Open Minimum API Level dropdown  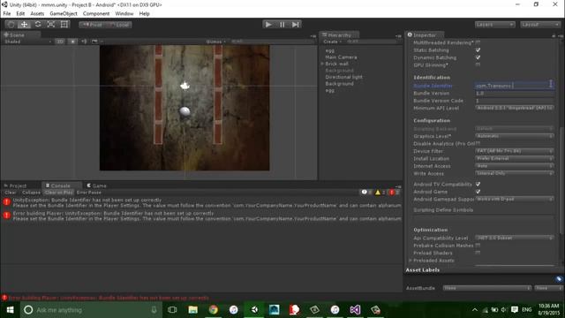[x=514, y=108]
